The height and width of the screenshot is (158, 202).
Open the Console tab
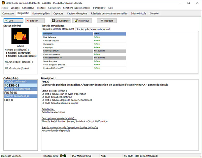click(154, 13)
